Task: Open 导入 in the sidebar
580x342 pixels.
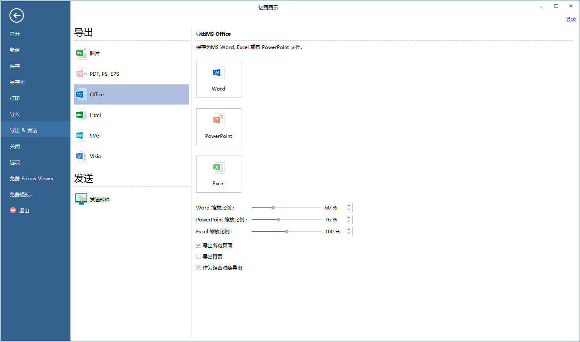Action: point(35,114)
